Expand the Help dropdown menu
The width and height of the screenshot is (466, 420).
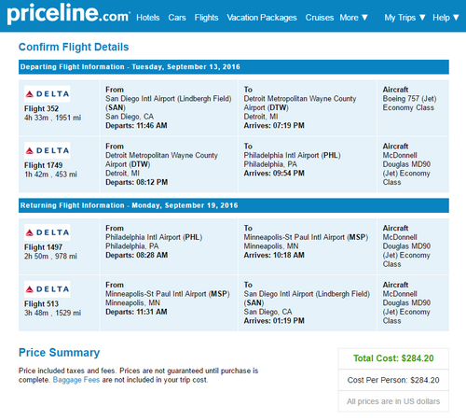(445, 18)
